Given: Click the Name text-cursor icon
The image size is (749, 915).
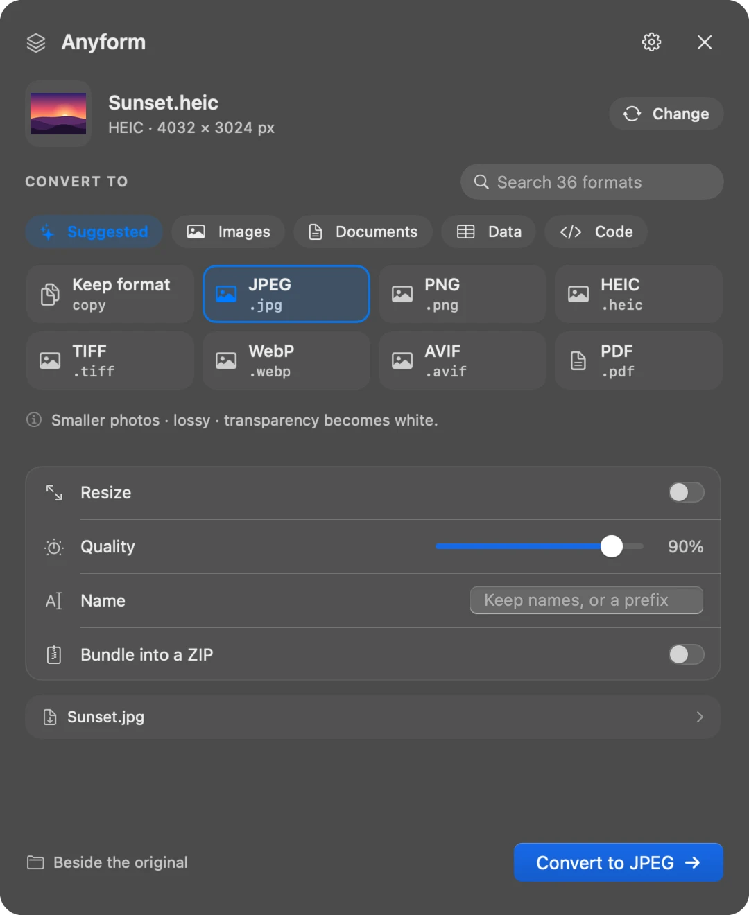Looking at the screenshot, I should click(54, 601).
